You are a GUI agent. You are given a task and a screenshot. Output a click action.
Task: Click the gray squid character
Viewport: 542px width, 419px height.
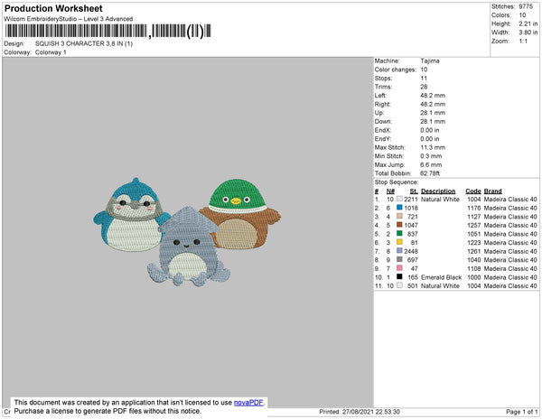189,247
